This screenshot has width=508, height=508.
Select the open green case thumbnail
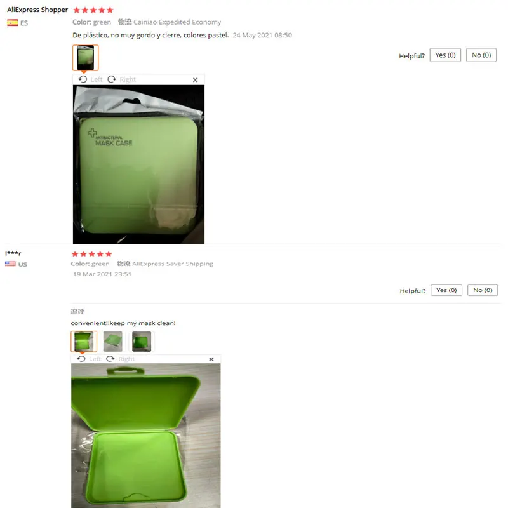(84, 341)
